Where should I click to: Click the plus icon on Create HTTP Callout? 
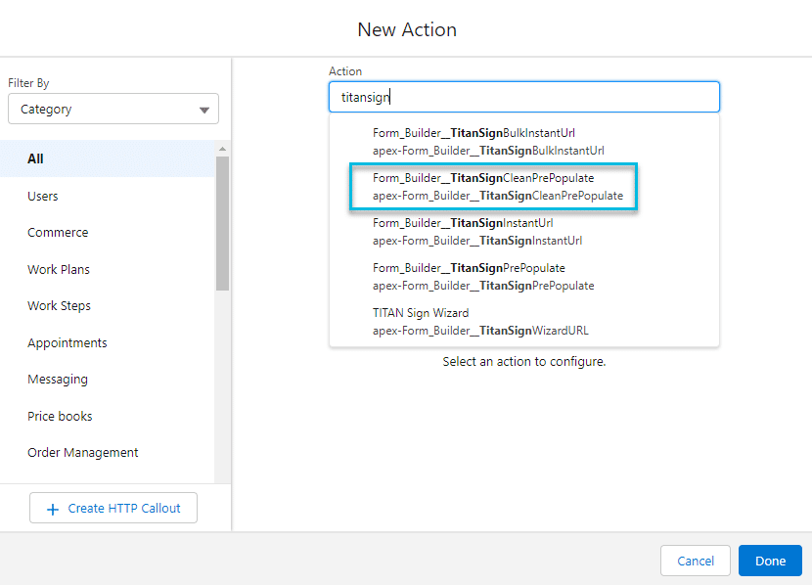click(x=54, y=508)
